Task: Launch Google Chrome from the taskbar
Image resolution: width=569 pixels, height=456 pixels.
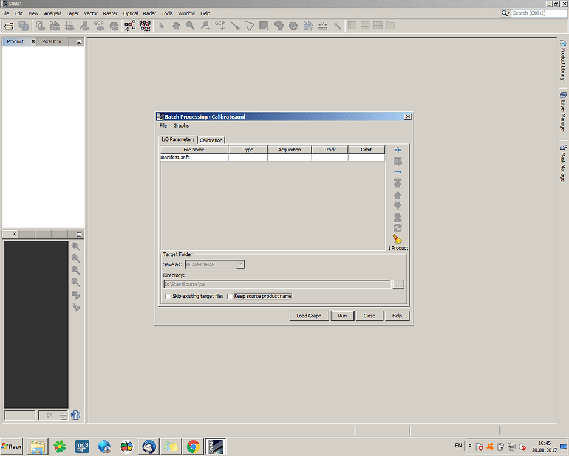Action: 193,446
